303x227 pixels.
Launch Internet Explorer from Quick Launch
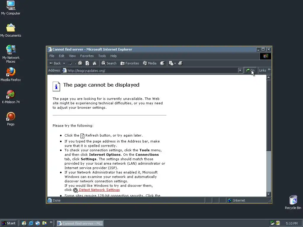click(x=31, y=223)
